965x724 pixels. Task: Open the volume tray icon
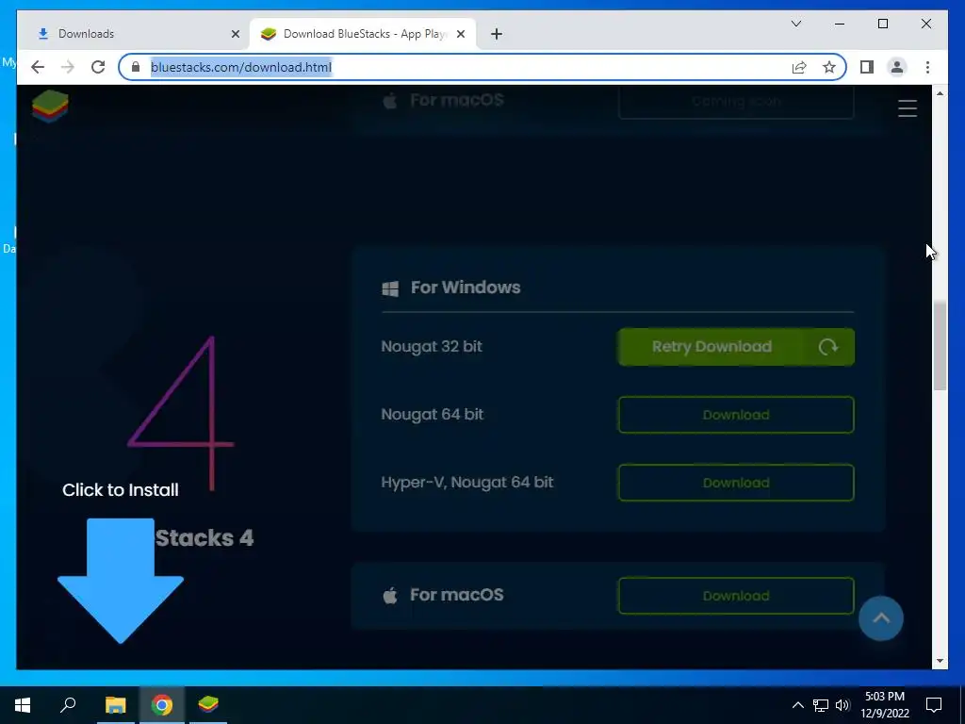click(x=842, y=705)
